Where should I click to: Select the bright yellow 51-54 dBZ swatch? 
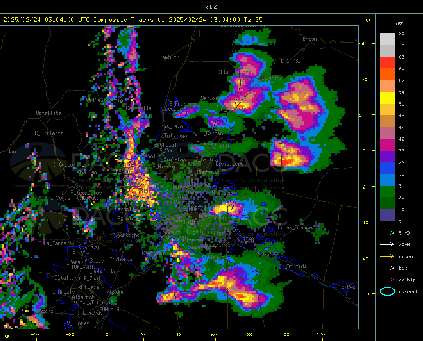coord(387,98)
